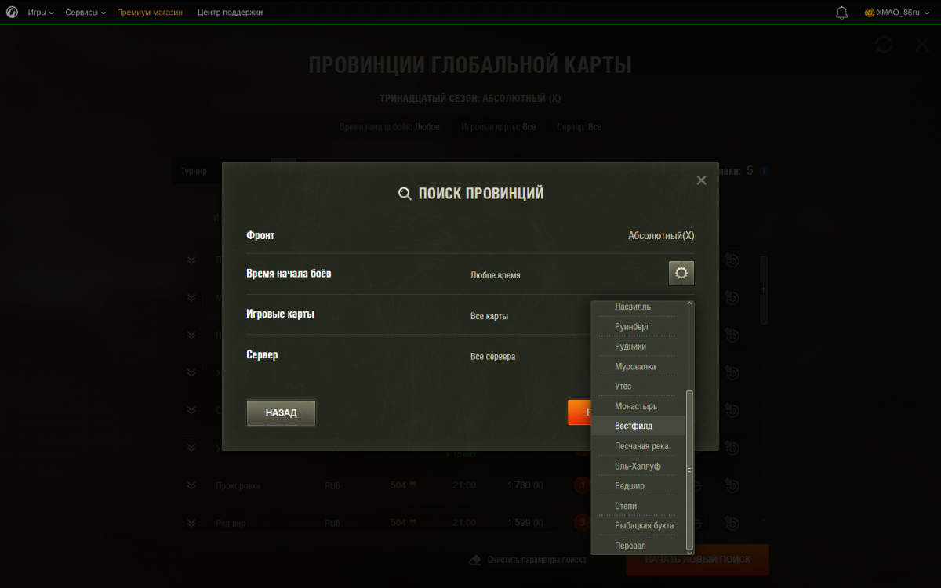Image resolution: width=941 pixels, height=588 pixels.
Task: Click the refresh icon behind the dialog
Action: tap(884, 44)
